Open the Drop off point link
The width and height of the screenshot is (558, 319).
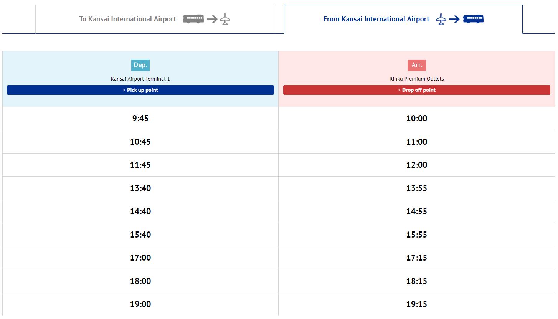point(417,90)
